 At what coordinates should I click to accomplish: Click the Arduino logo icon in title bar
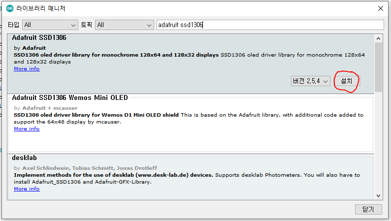(10, 8)
